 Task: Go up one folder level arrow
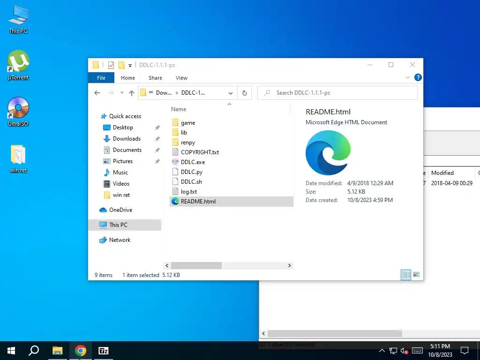tap(132, 93)
